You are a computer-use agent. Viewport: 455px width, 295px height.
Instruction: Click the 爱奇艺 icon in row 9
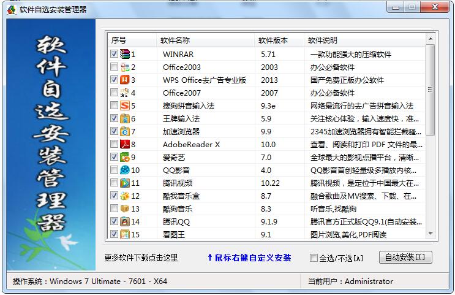(125, 157)
